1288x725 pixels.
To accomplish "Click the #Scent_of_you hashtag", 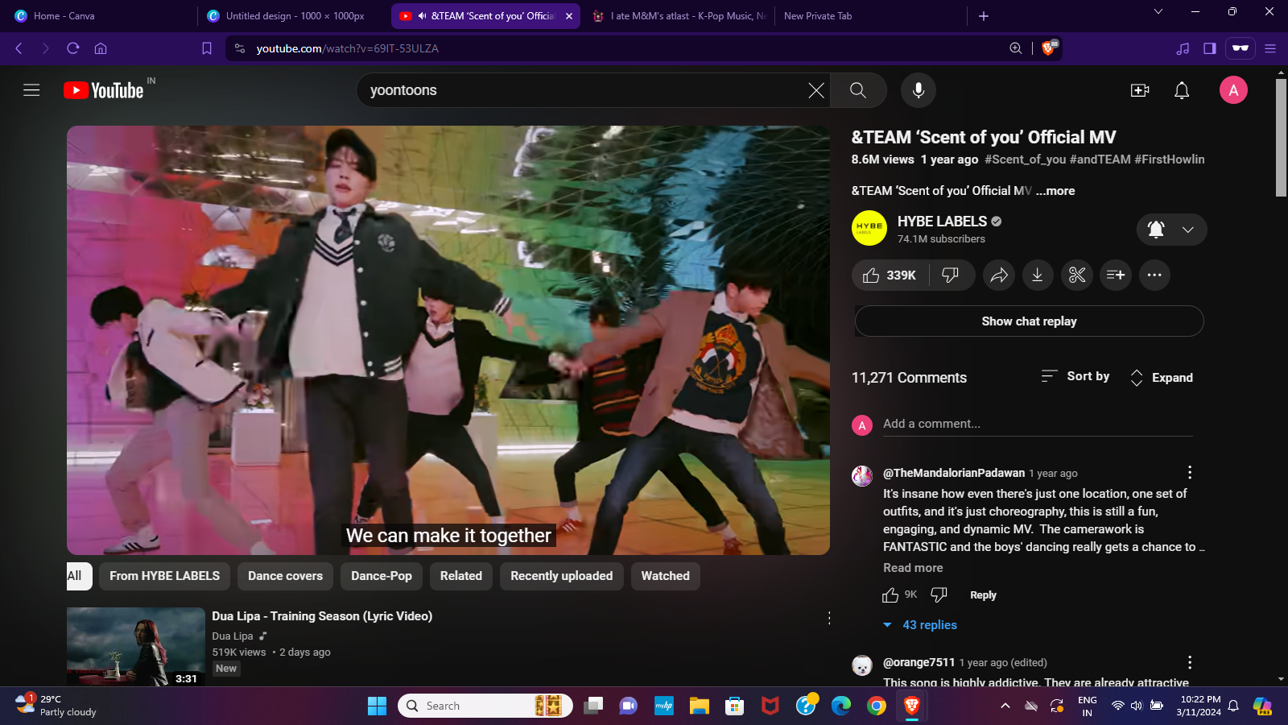I will [1026, 159].
